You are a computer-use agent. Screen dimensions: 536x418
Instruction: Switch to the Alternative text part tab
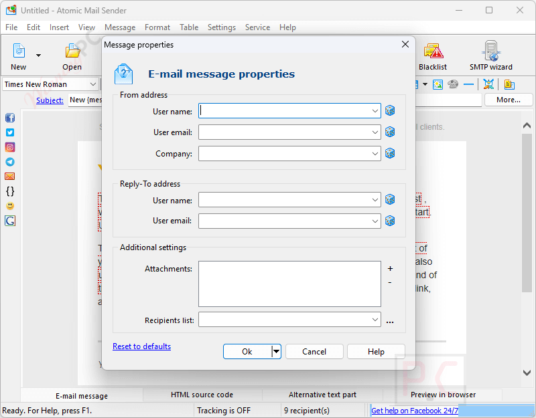click(x=322, y=395)
